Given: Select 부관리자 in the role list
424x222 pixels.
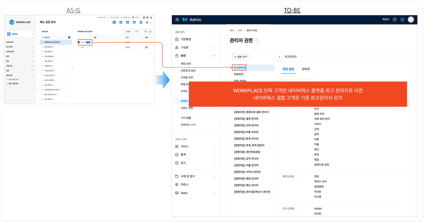Looking at the screenshot, I should (238, 74).
